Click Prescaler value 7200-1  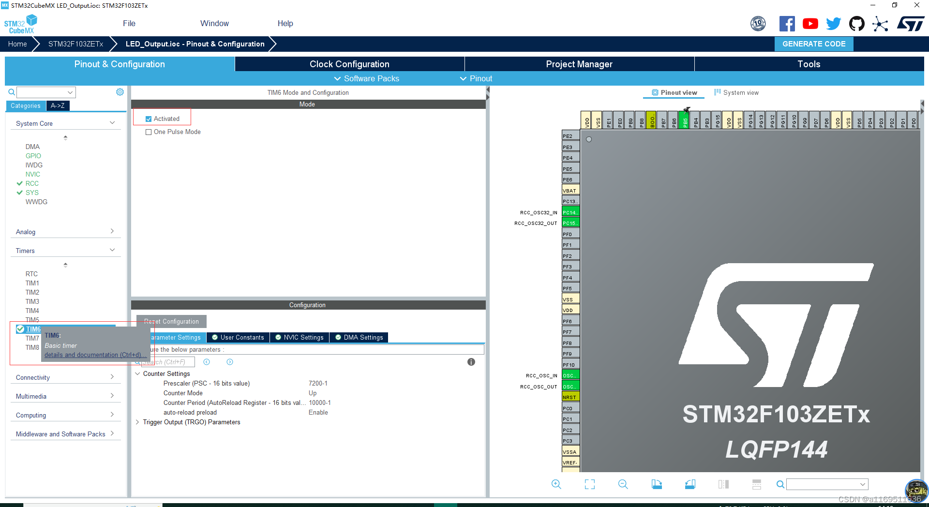coord(318,383)
